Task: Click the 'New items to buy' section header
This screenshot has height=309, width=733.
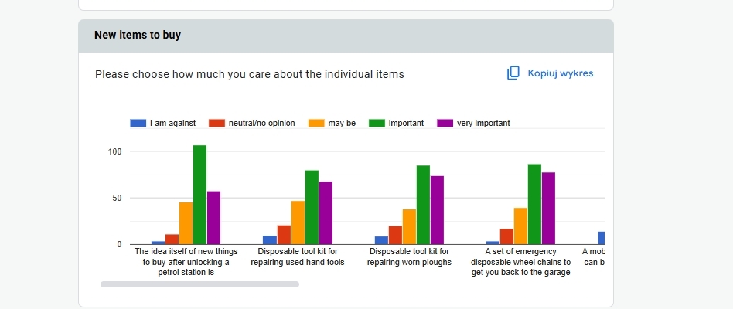Action: click(138, 35)
